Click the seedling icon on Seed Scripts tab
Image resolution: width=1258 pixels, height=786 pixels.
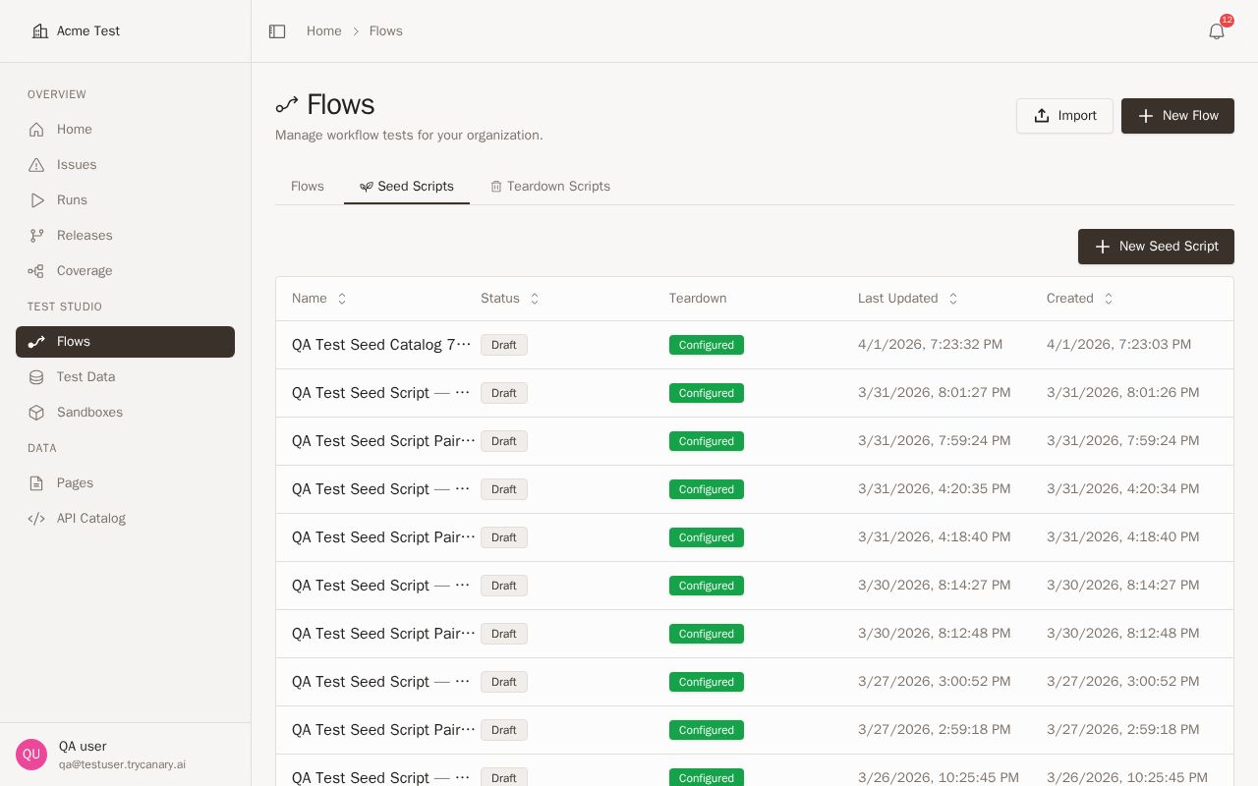pos(366,187)
